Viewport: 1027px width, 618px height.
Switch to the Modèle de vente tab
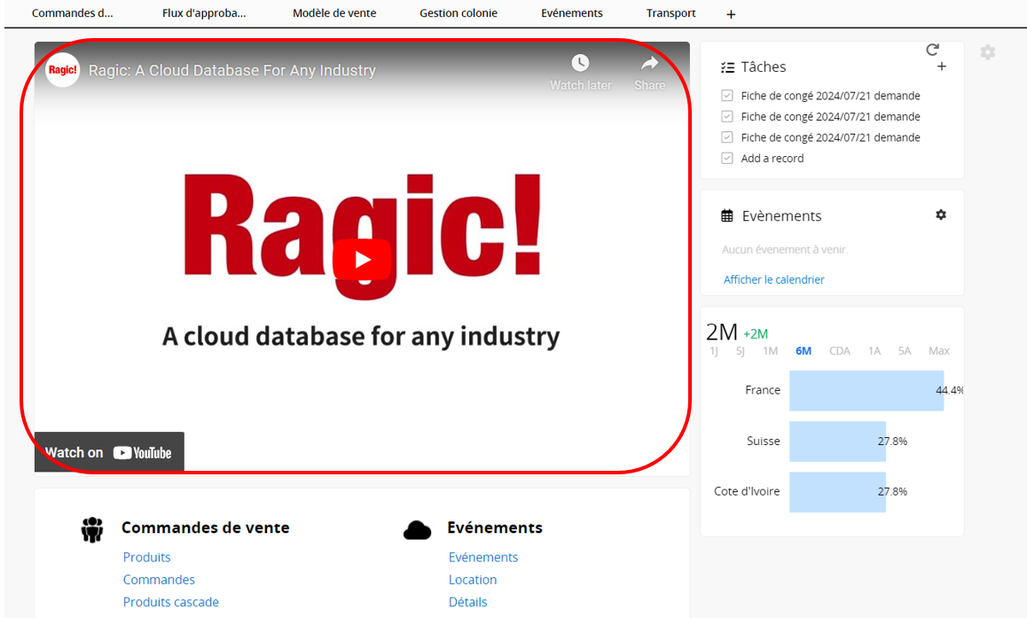(x=334, y=13)
